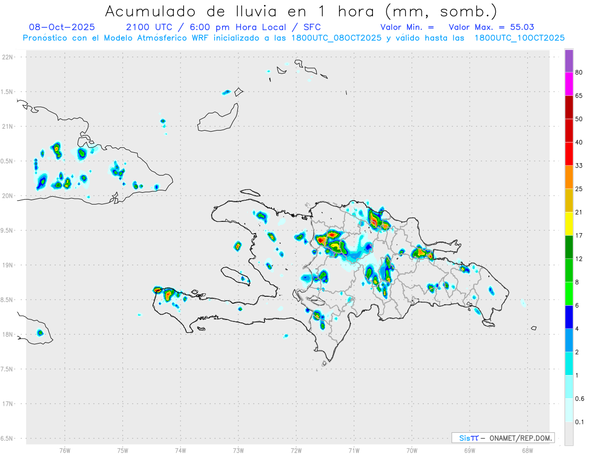Viewport: 592px width, 457px height.
Task: Click the longitude label "69W"
Action: (470, 450)
